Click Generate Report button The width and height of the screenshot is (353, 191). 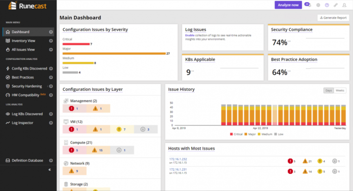click(333, 18)
